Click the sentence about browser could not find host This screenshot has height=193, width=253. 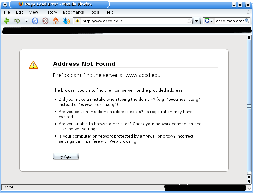(x=118, y=90)
